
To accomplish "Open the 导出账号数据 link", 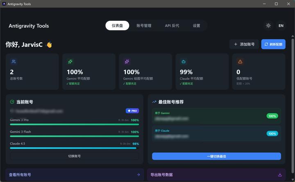I will (x=216, y=175).
